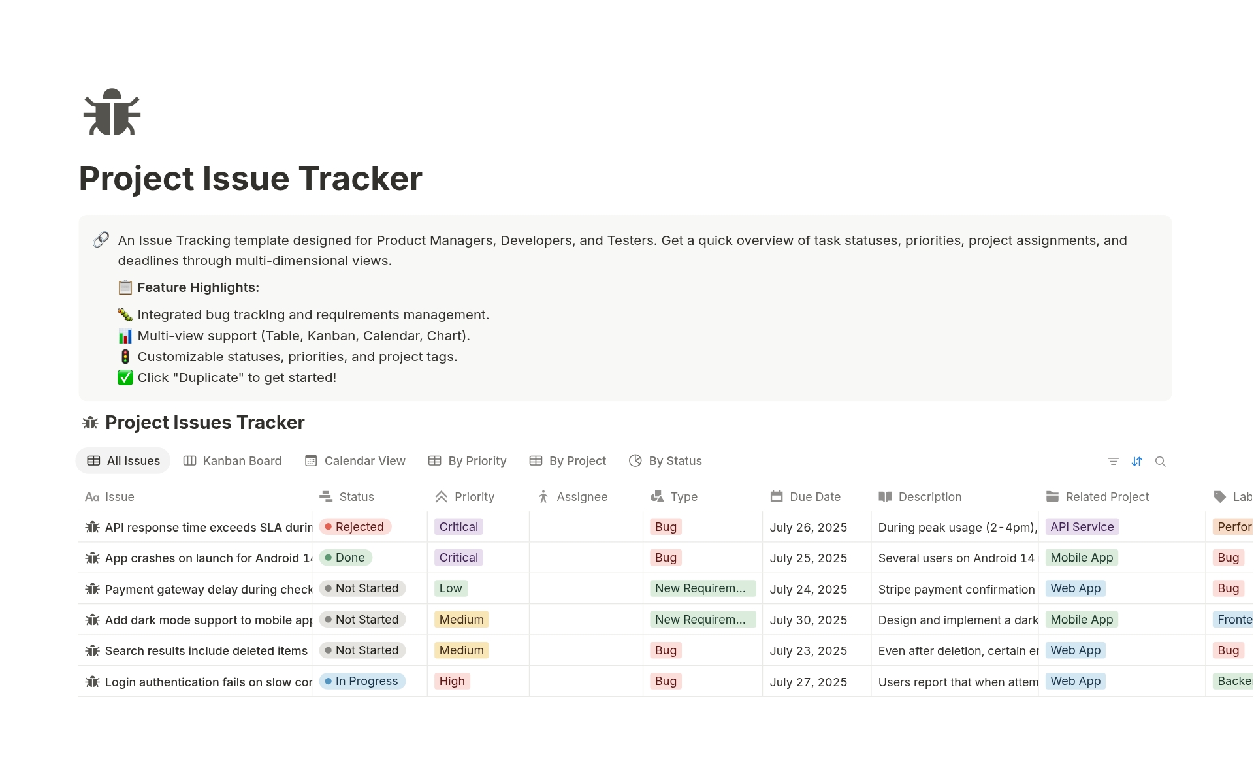Click the bug icon beside Project Issues Tracker
The height and width of the screenshot is (783, 1254).
90,423
